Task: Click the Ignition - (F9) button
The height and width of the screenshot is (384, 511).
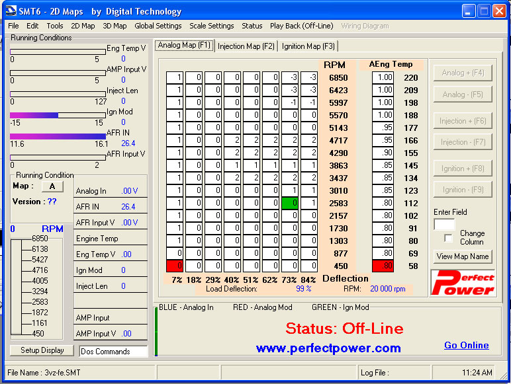Action: tap(463, 190)
